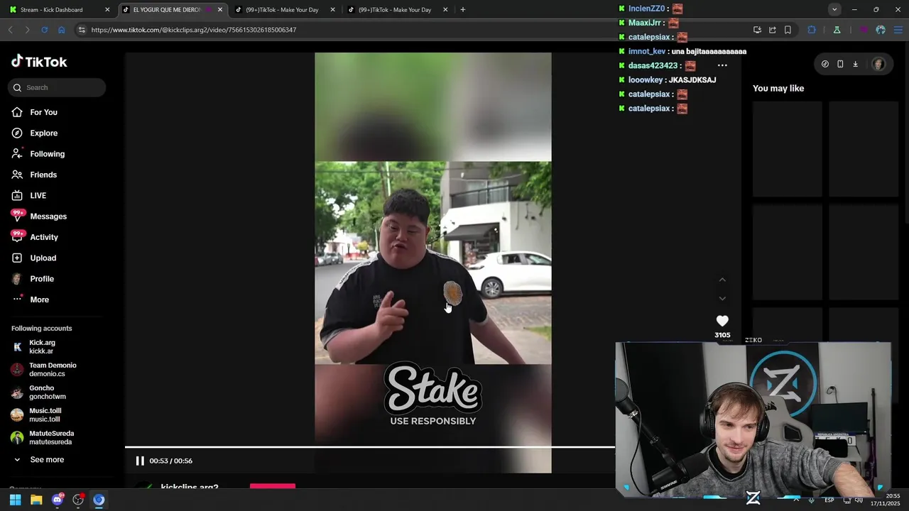
Task: Open File Explorer from the taskbar
Action: click(x=36, y=500)
